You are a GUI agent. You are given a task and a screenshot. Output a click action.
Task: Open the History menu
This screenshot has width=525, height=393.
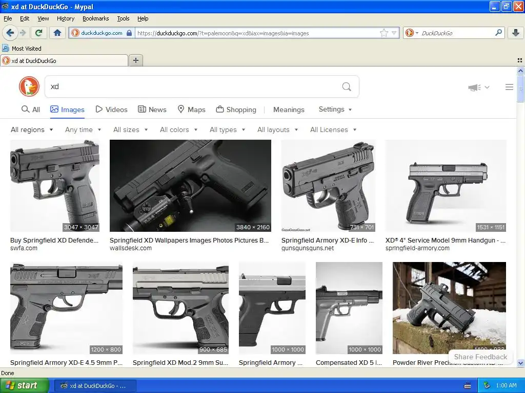(x=65, y=18)
